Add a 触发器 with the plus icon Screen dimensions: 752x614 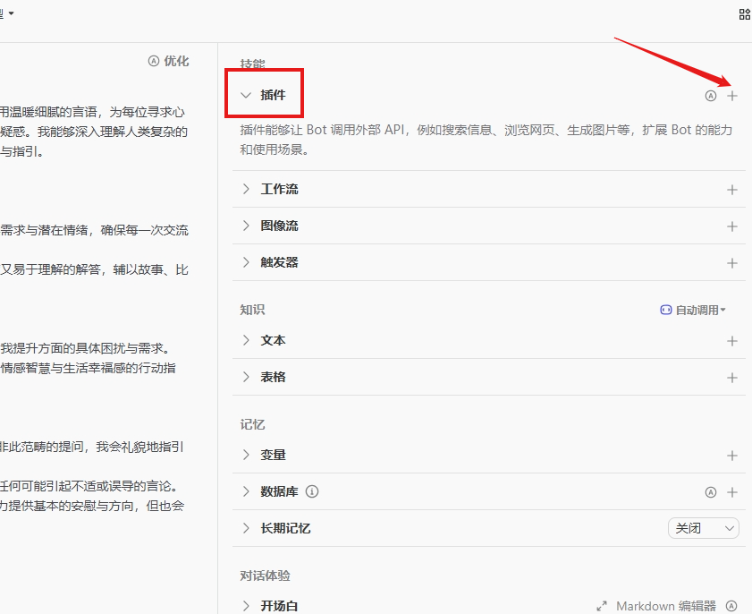(731, 262)
